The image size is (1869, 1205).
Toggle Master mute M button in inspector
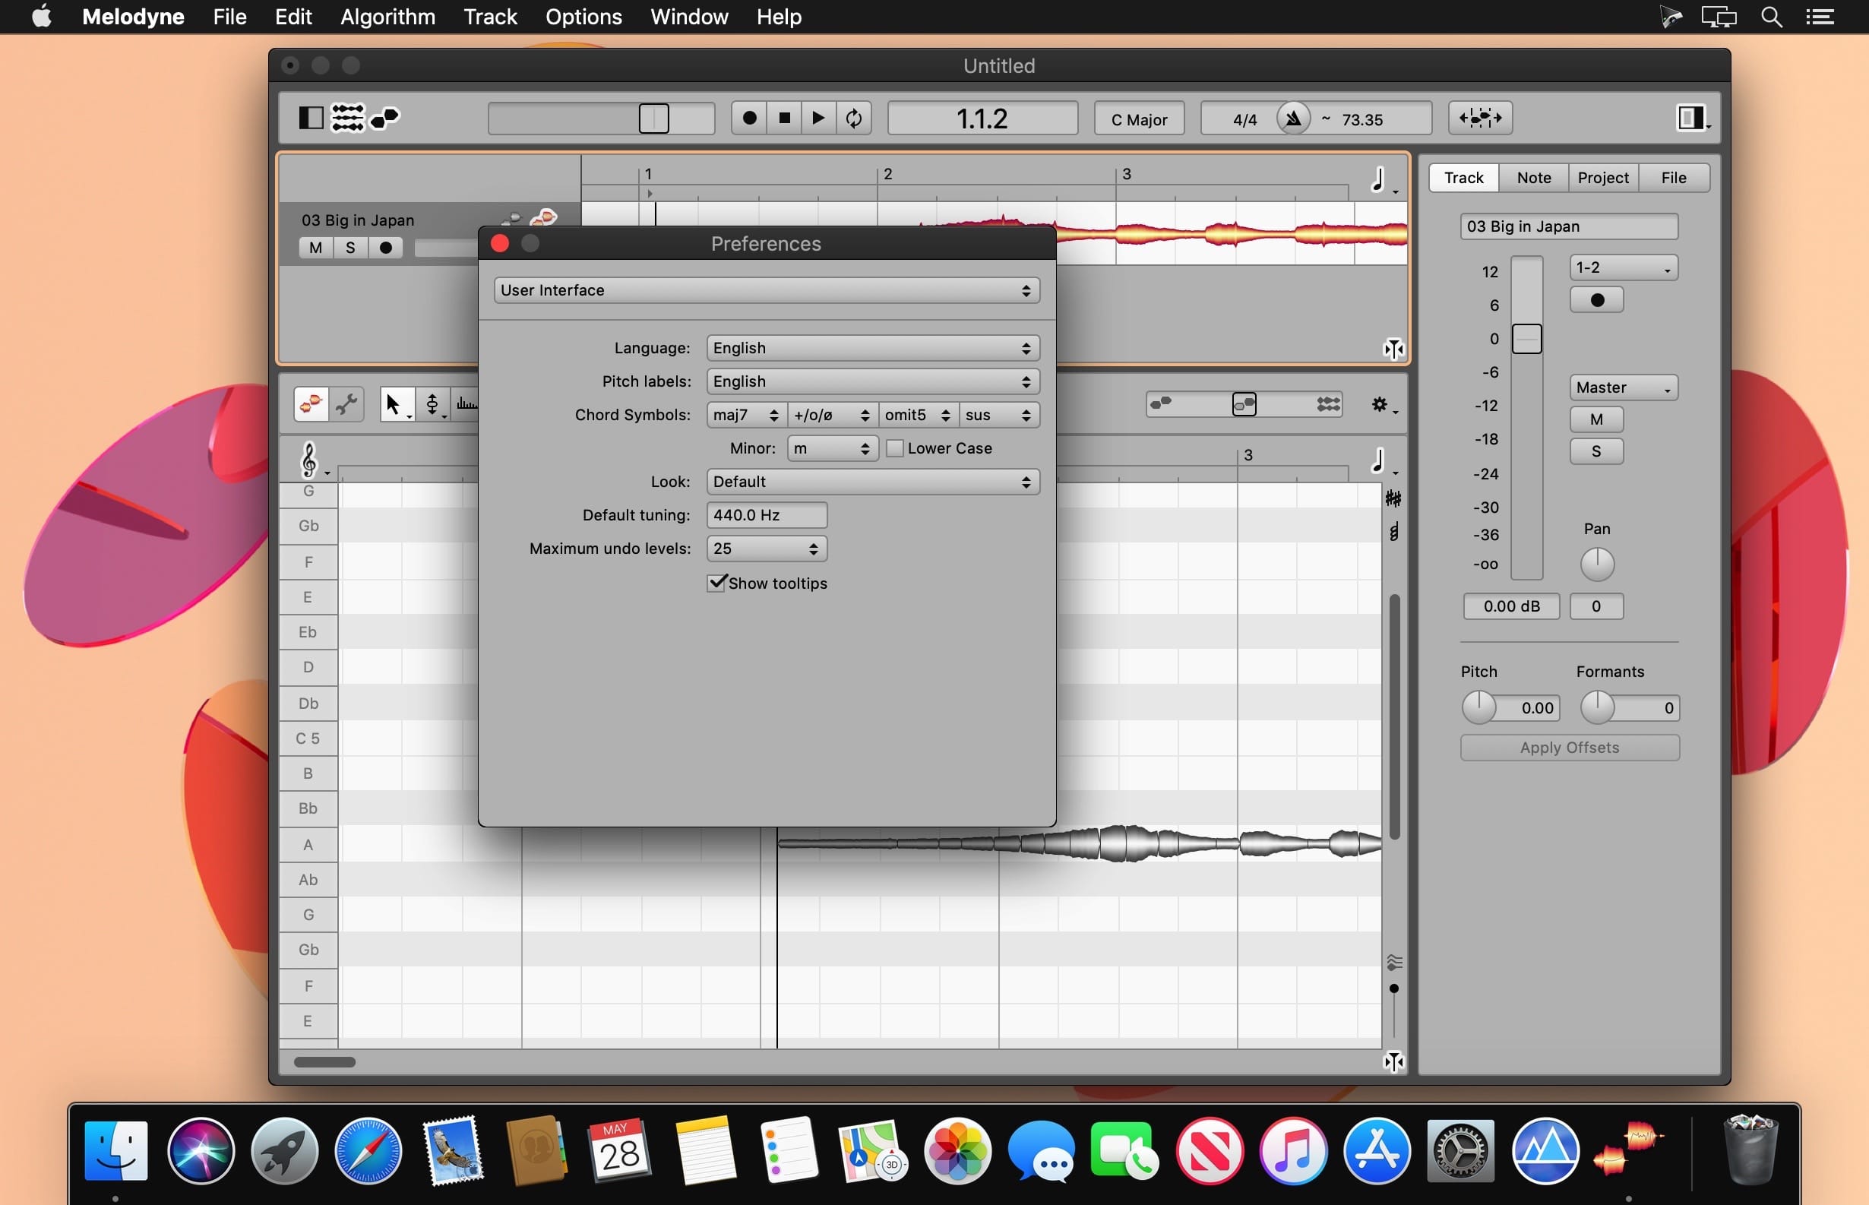coord(1596,419)
